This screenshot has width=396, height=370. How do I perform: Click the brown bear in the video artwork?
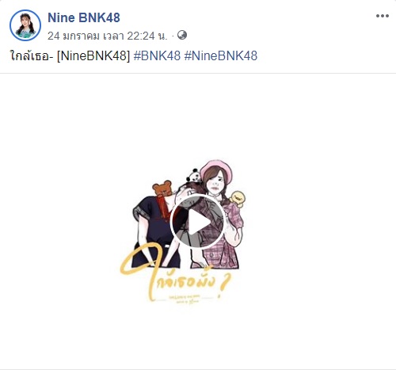pyautogui.click(x=162, y=188)
